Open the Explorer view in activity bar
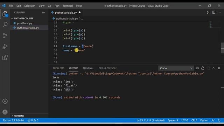The image size is (224, 126). [5, 14]
